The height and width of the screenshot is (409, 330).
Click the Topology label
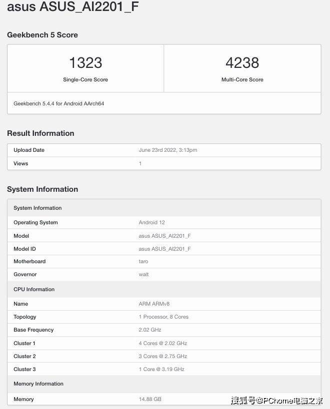coord(25,317)
